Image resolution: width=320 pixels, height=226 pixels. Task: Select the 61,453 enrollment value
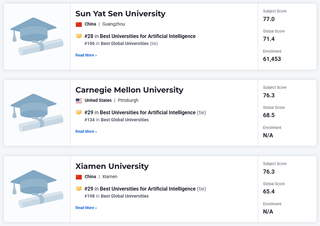point(272,59)
